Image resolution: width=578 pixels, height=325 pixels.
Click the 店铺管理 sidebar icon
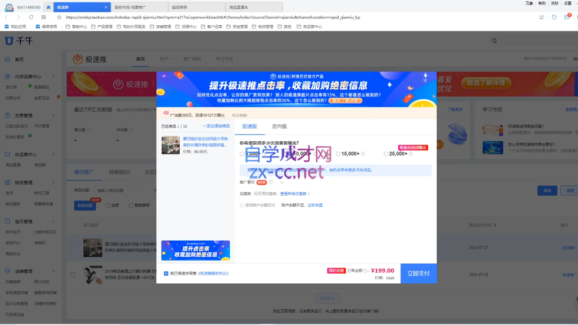[x=8, y=271]
